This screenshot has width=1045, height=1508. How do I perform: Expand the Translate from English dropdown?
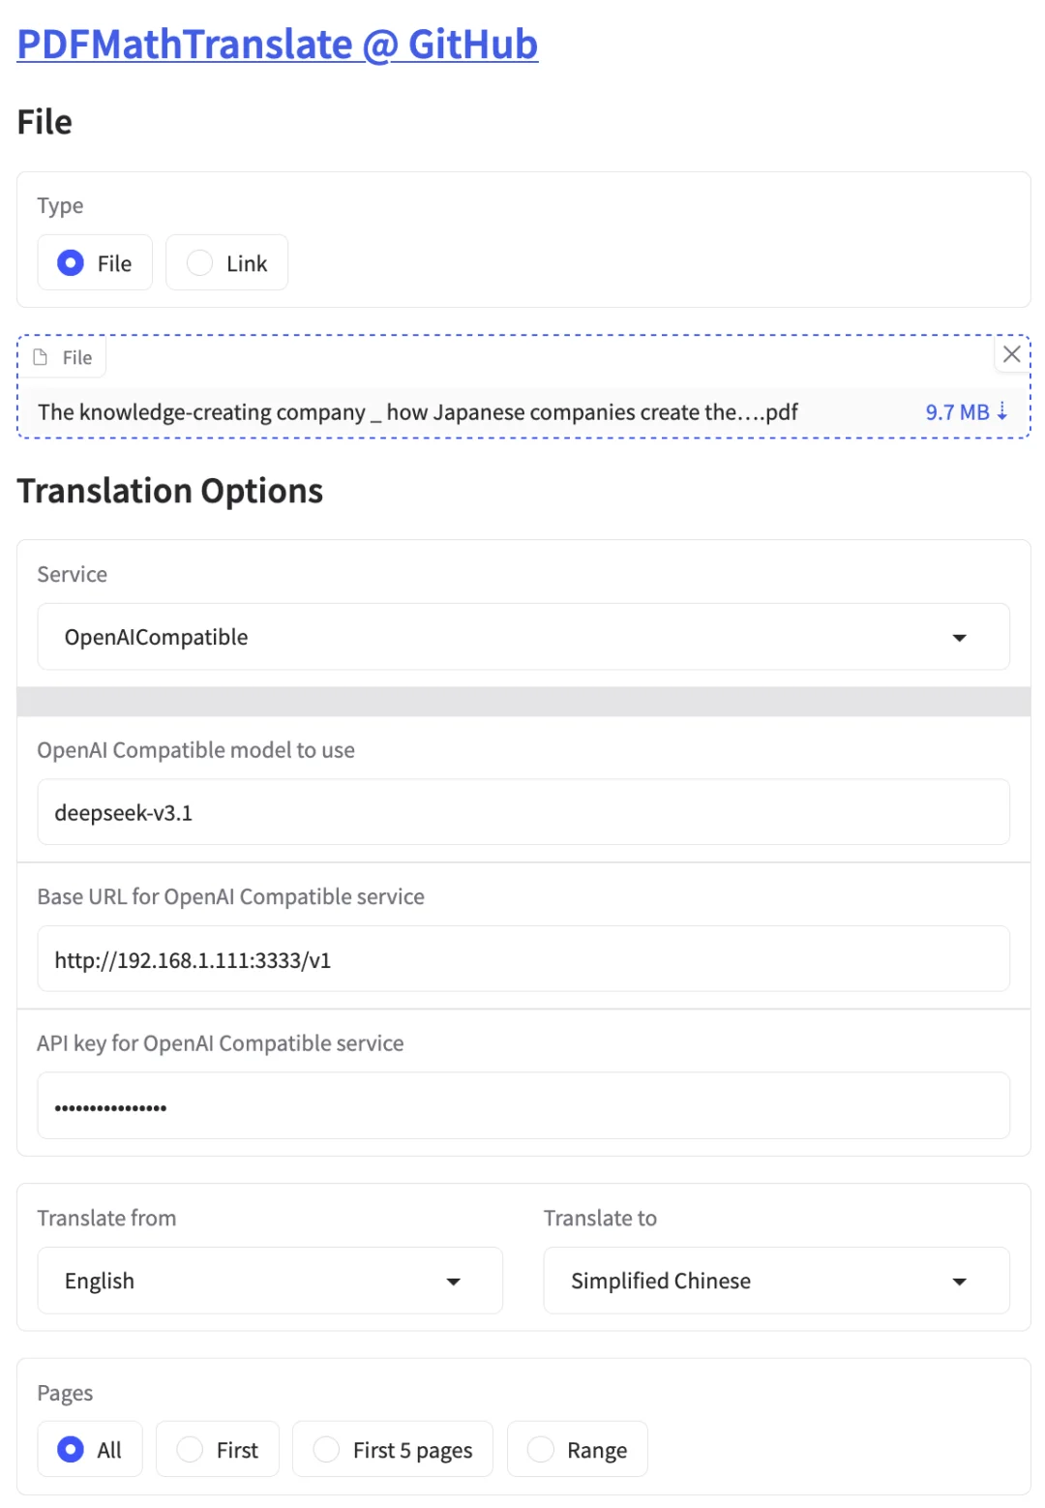[x=270, y=1281]
